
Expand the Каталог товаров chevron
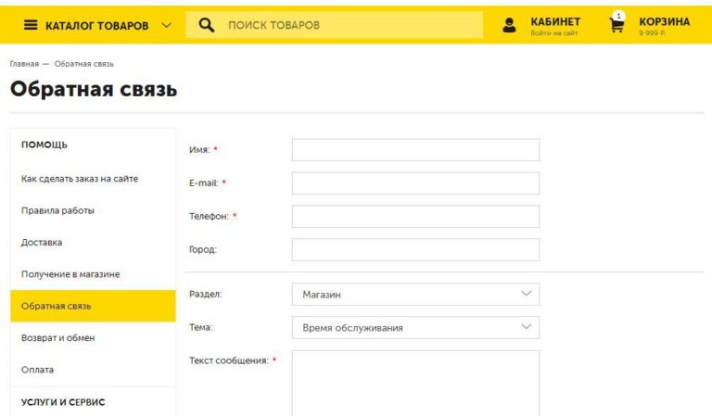tap(166, 25)
